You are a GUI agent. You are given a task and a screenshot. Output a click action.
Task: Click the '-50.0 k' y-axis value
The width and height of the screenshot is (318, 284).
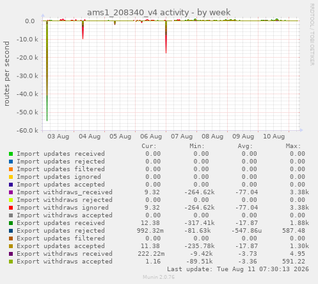coord(28,112)
